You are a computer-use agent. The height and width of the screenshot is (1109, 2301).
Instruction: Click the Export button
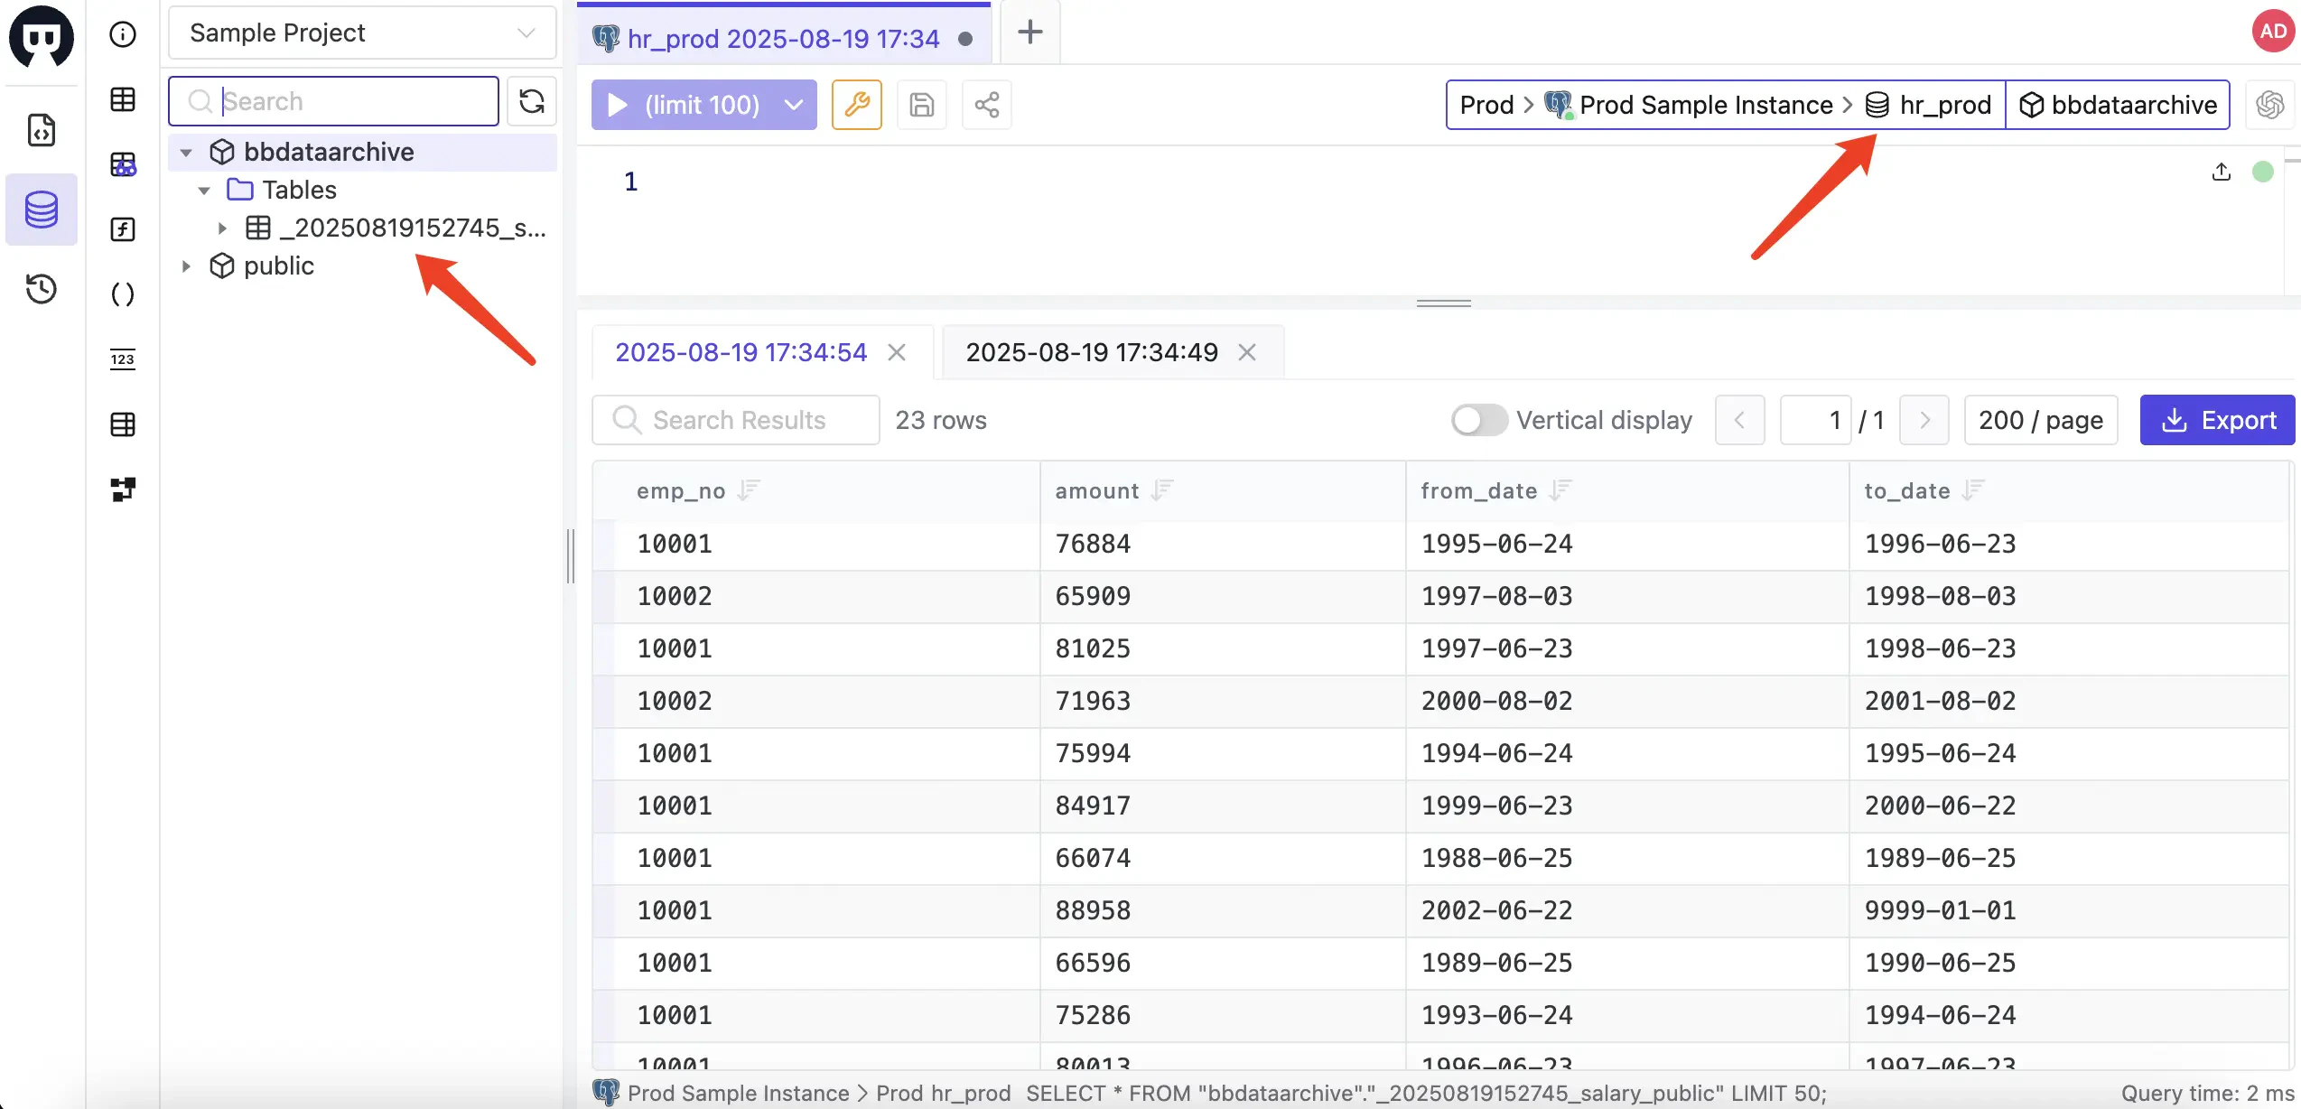(2218, 419)
